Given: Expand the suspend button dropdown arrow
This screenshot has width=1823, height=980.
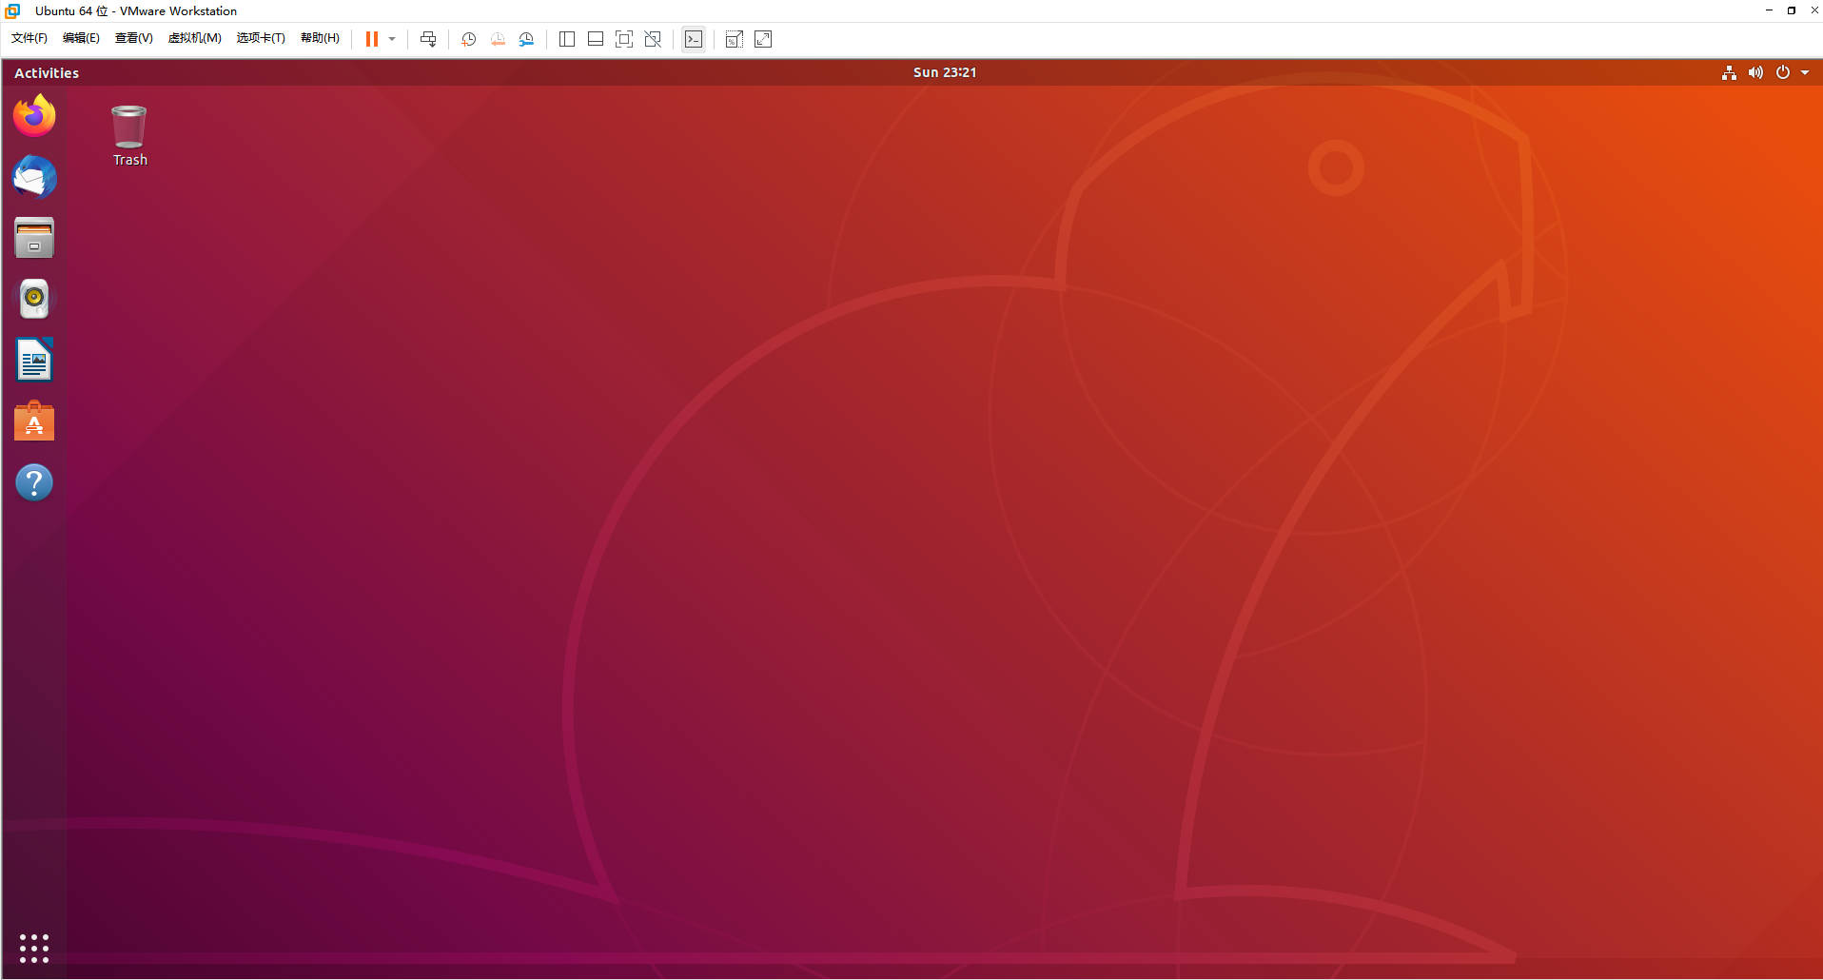Looking at the screenshot, I should click(x=391, y=39).
